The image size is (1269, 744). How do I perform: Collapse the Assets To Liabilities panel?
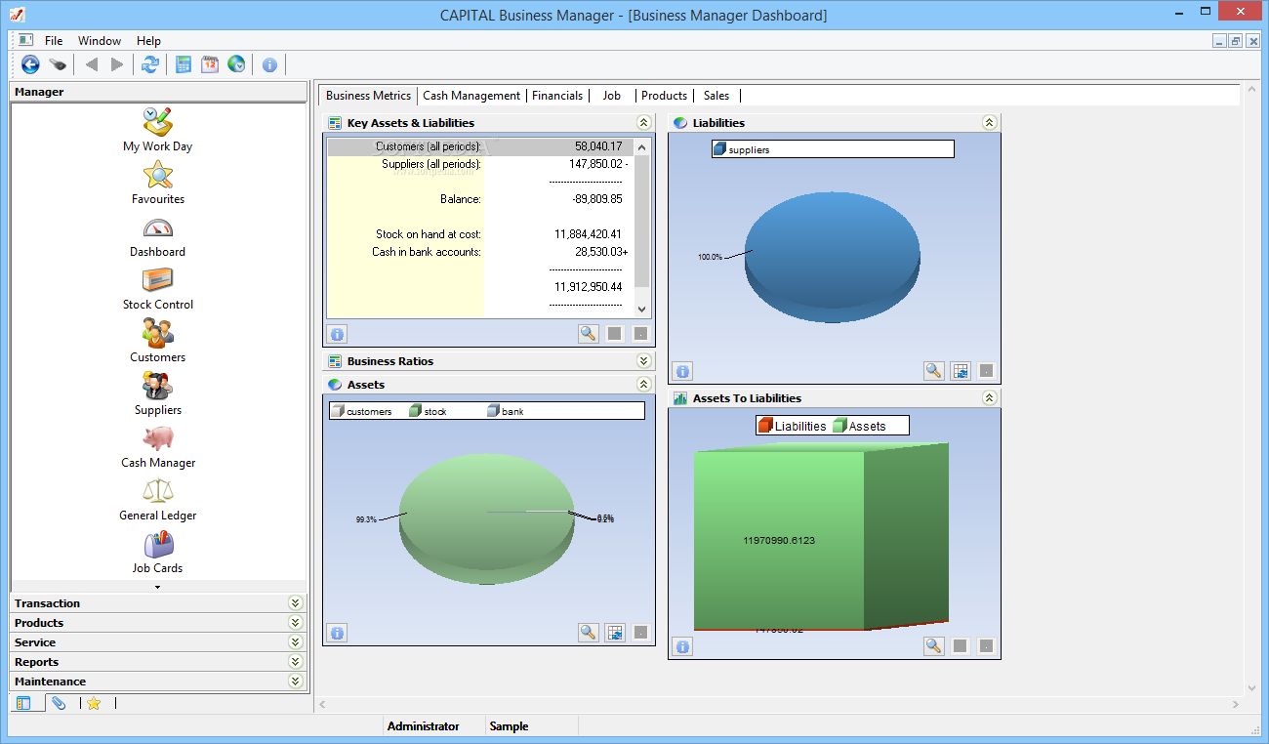[x=989, y=398]
